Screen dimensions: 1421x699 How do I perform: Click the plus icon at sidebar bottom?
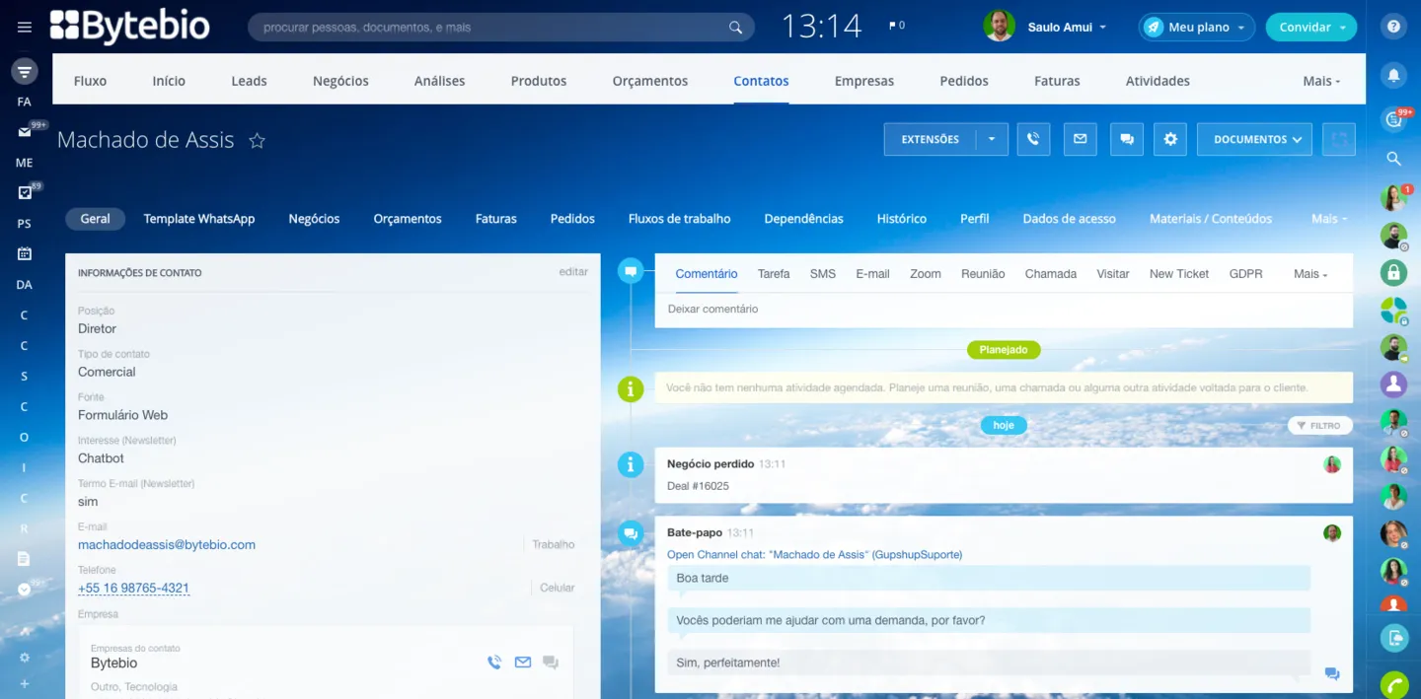coord(25,683)
